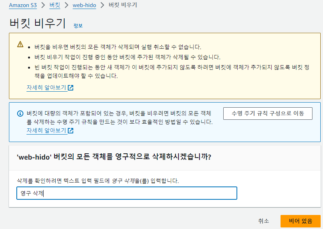323x229 pixels.
Task: Click the chevron after web-hido breadcrumb
Action: point(102,5)
